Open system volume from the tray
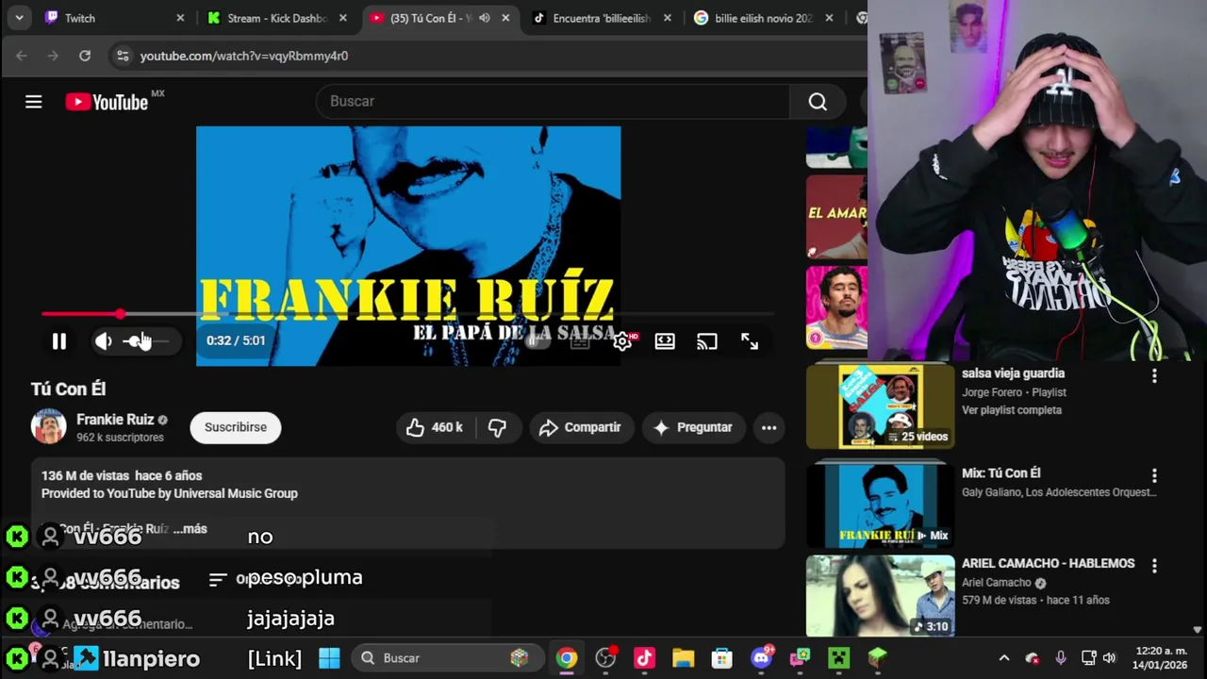Viewport: 1207px width, 679px height. (1110, 658)
